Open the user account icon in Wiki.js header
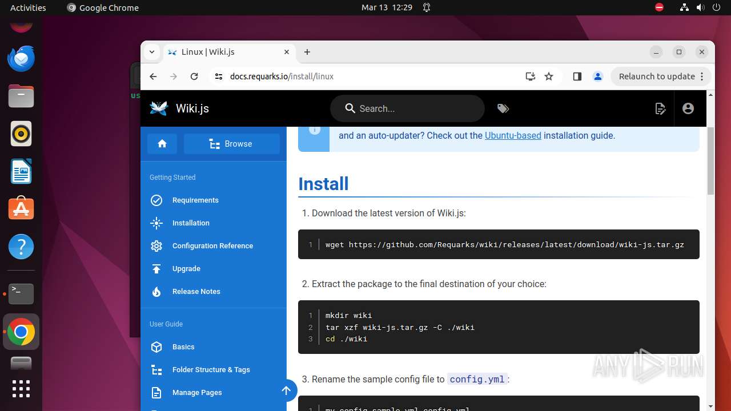This screenshot has height=411, width=731. pyautogui.click(x=688, y=108)
